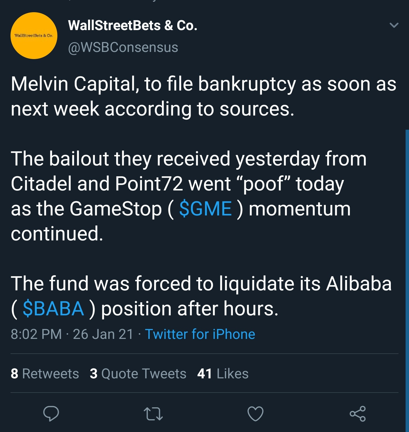Expand the tweet options chevron
The height and width of the screenshot is (432, 409).
click(394, 25)
